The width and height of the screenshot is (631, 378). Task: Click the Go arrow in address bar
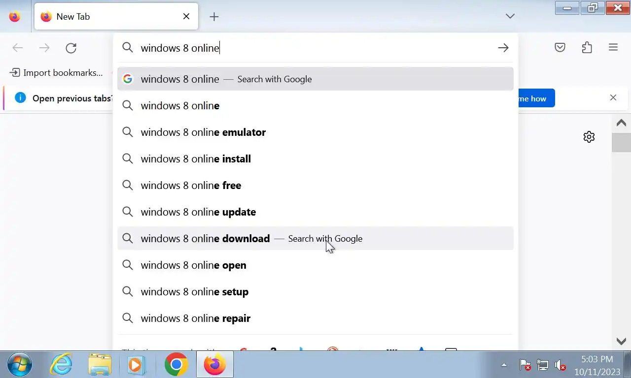(503, 48)
